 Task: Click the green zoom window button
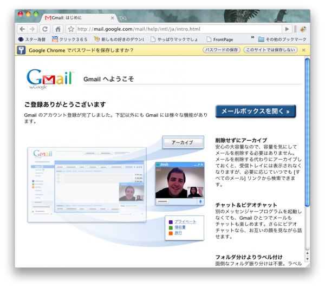[36, 14]
